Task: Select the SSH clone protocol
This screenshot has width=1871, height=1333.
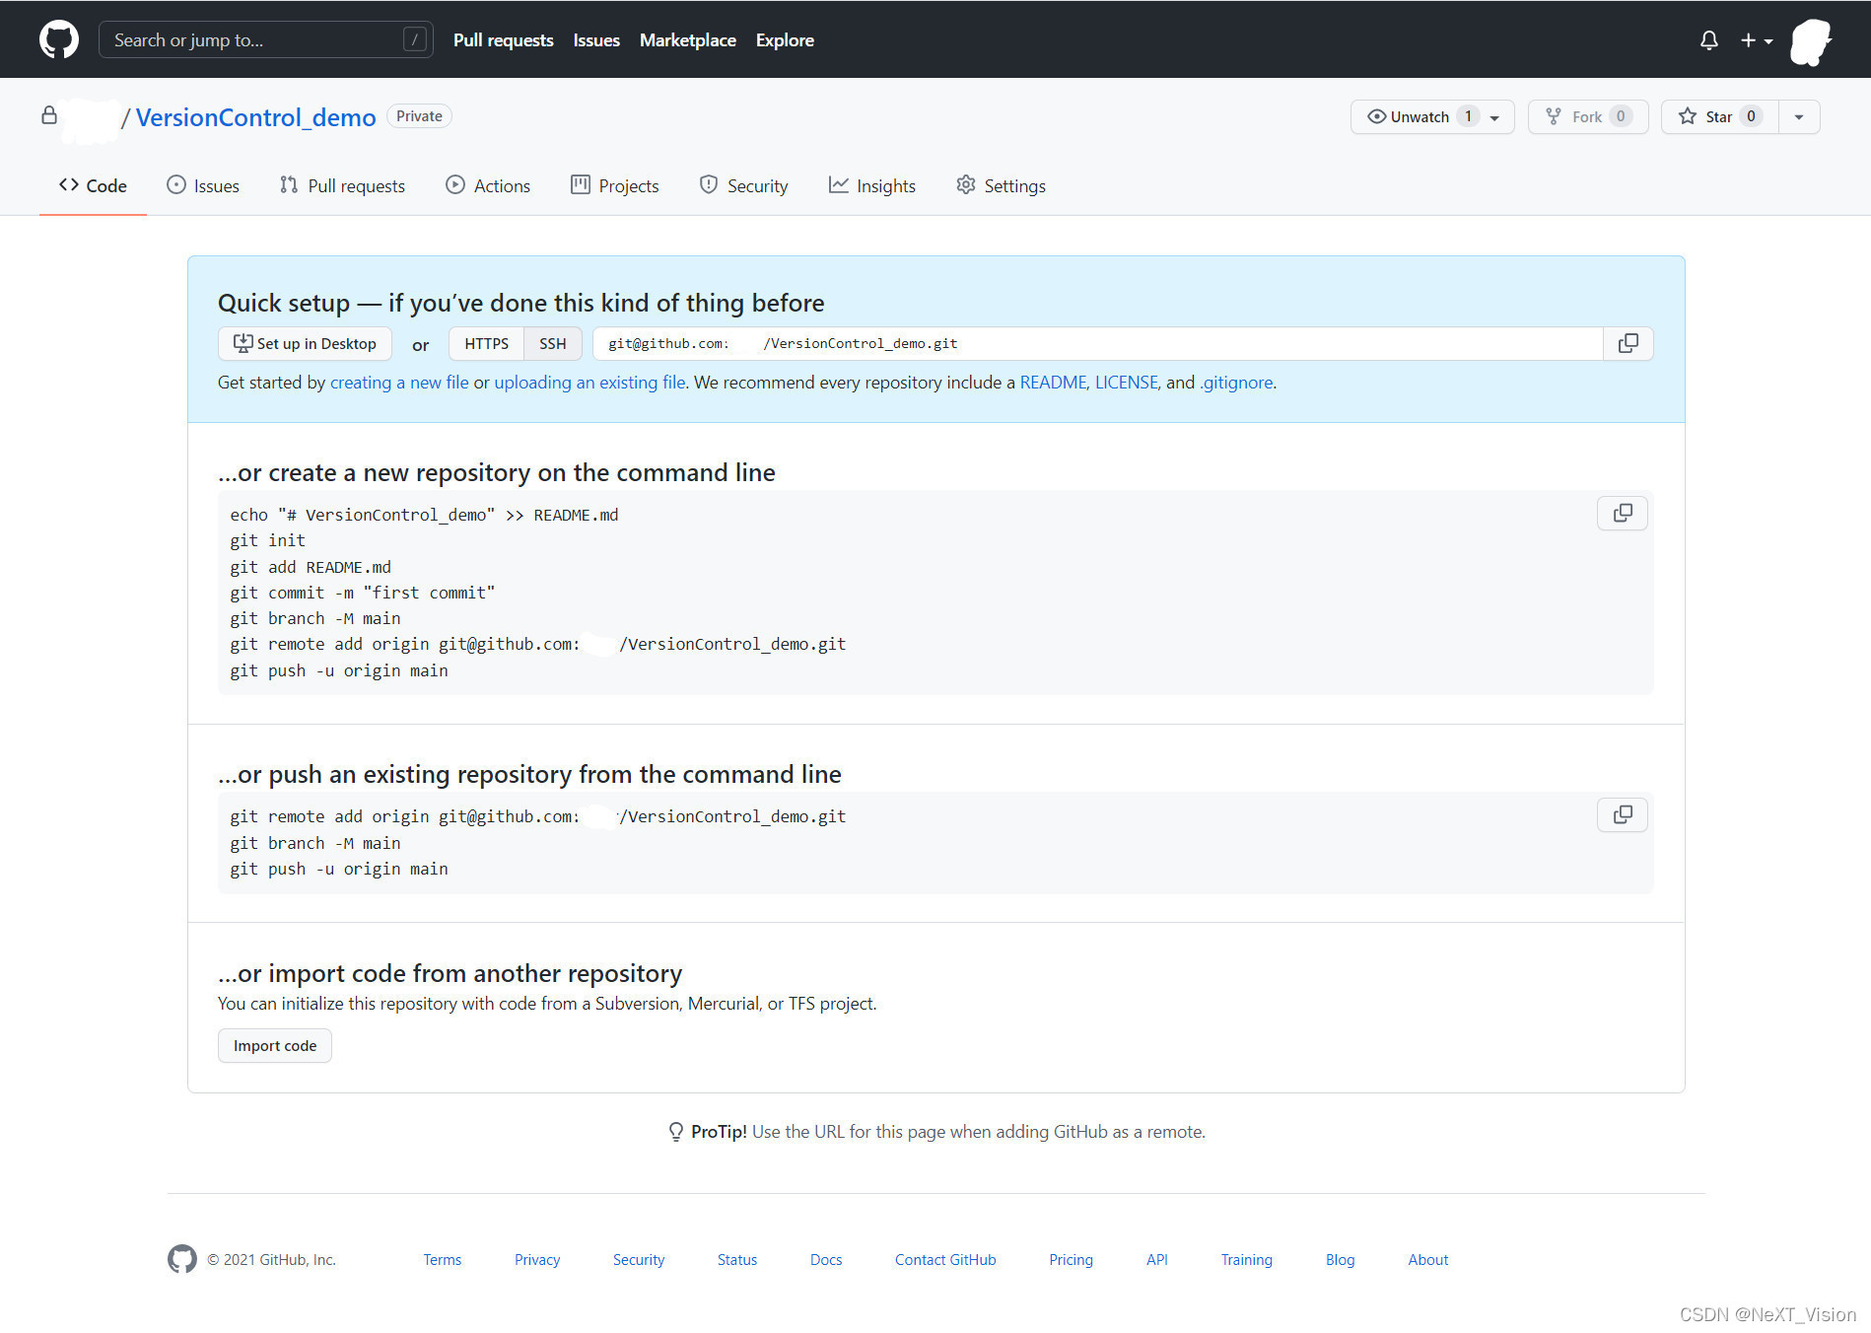Action: pyautogui.click(x=553, y=344)
